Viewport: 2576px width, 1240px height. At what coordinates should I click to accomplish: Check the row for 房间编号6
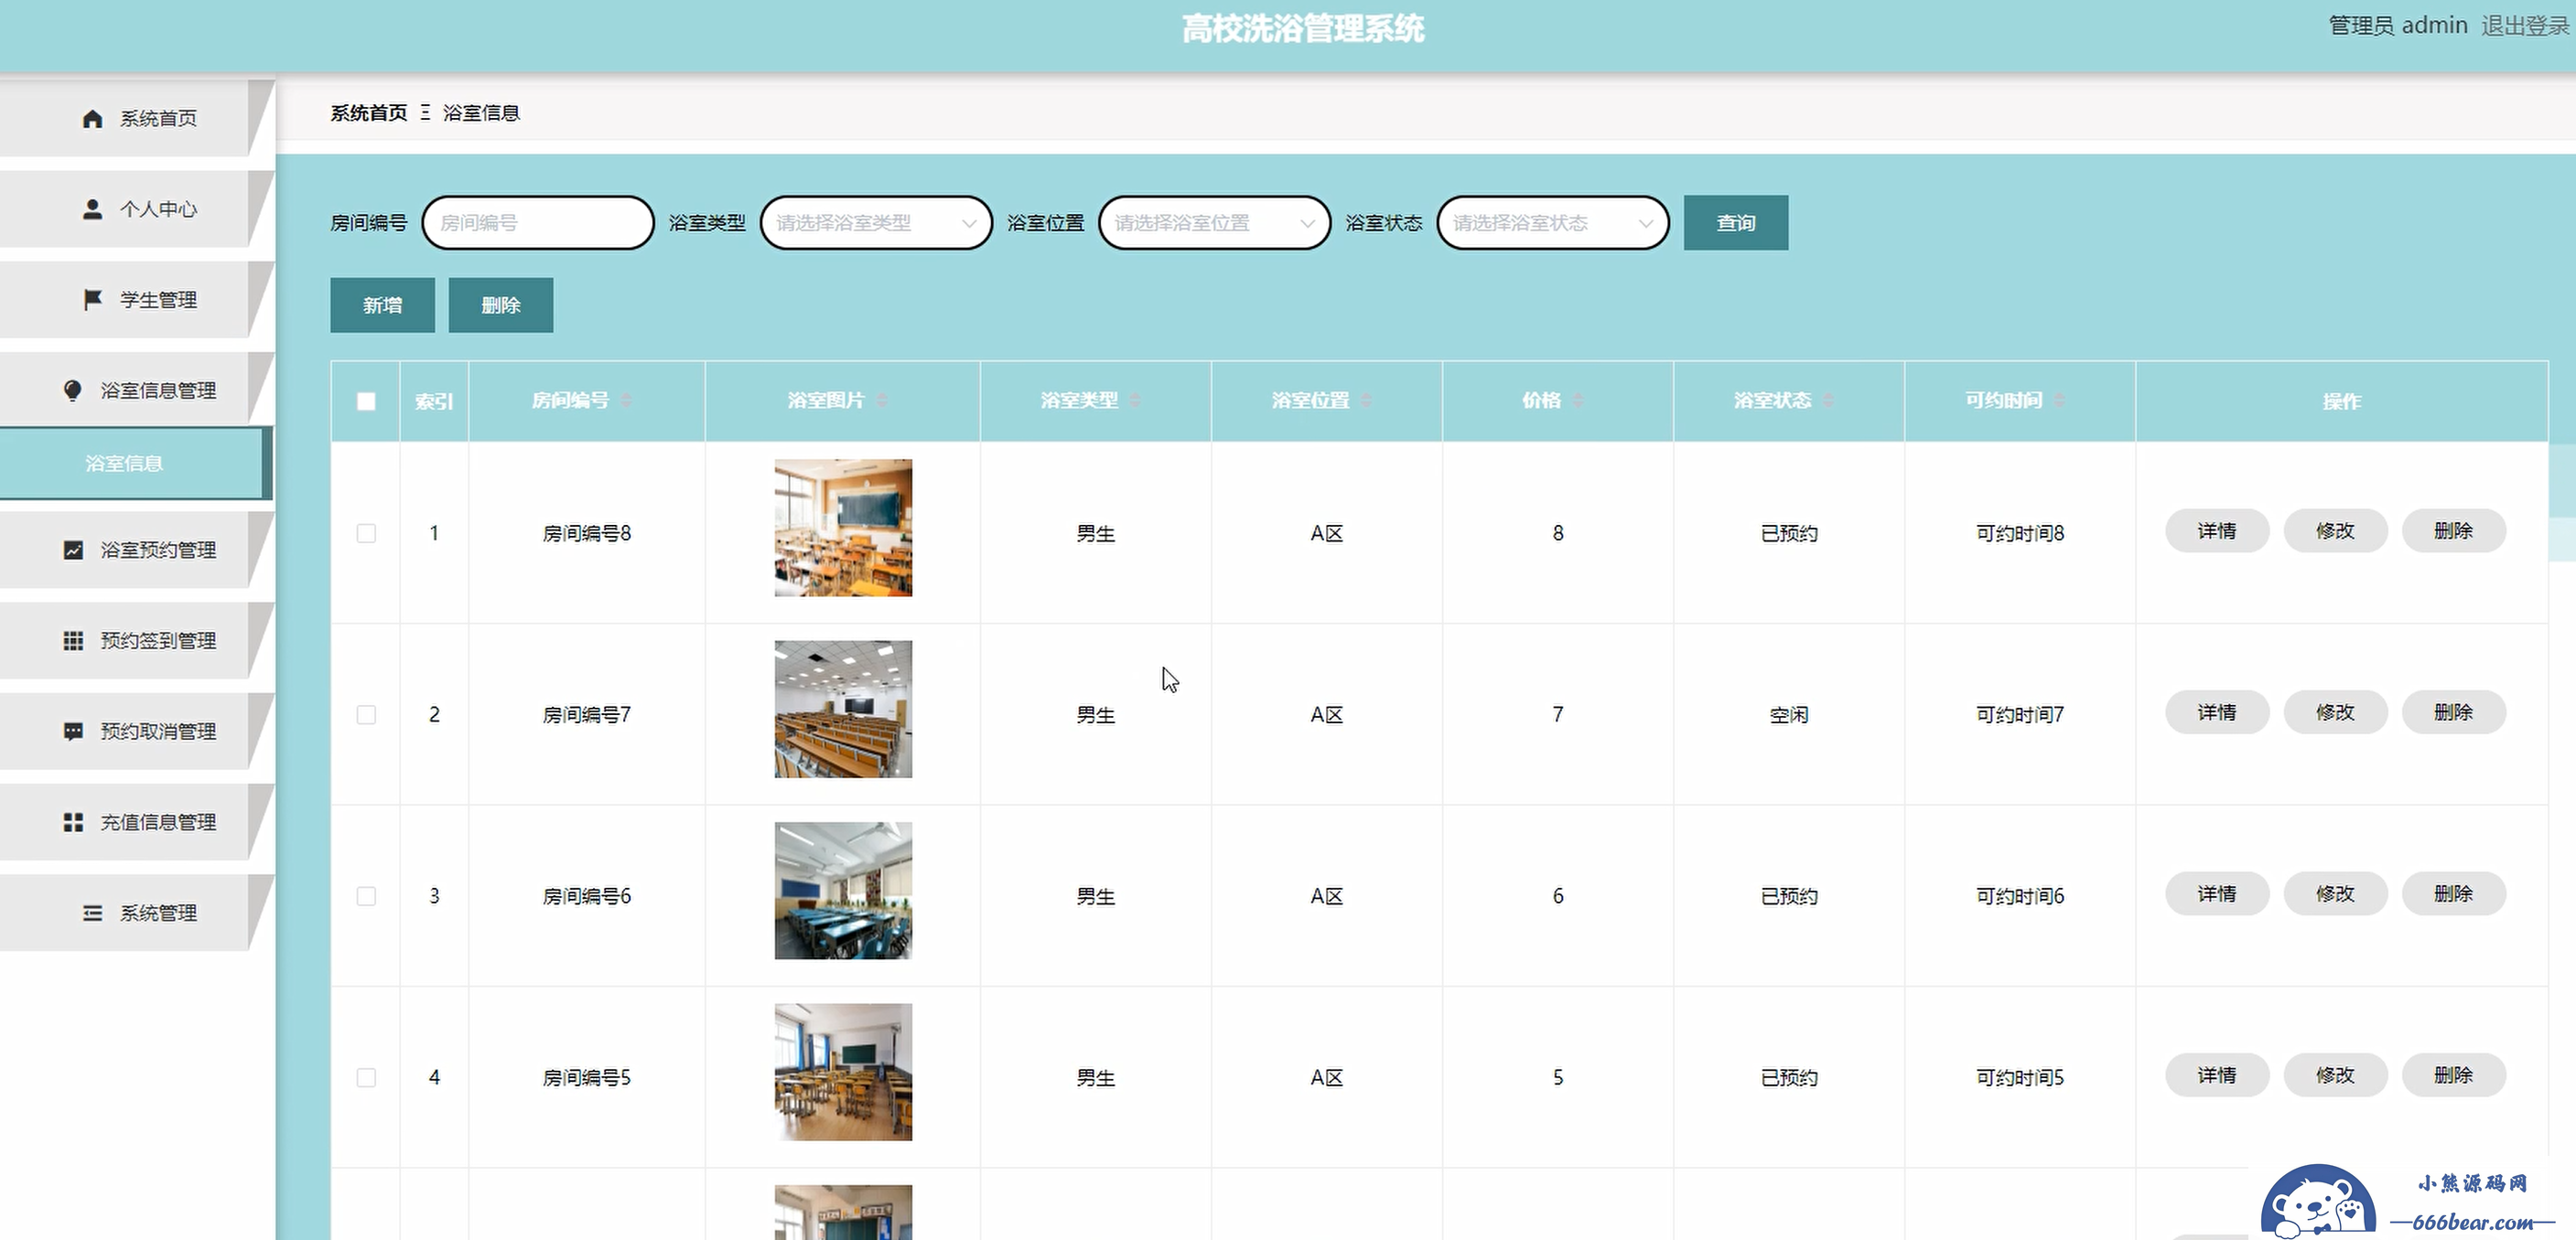(x=366, y=896)
